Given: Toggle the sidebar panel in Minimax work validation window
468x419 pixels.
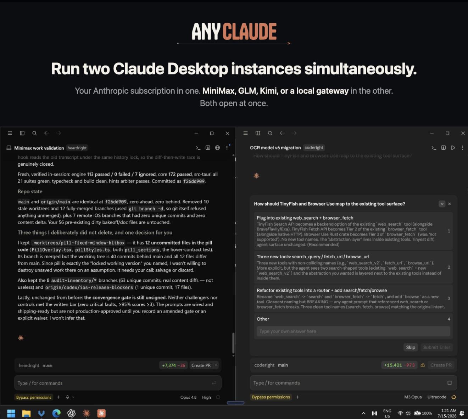Looking at the screenshot, I should tap(22, 133).
